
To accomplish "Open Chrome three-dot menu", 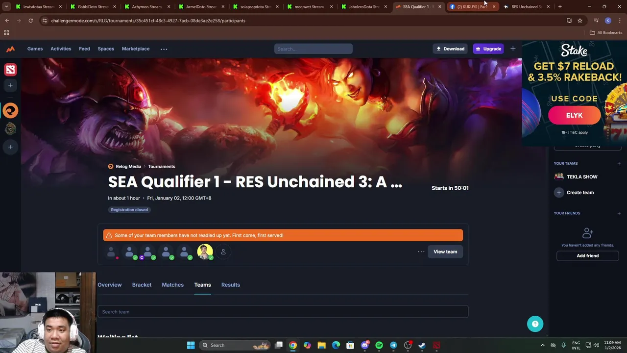I will [620, 21].
